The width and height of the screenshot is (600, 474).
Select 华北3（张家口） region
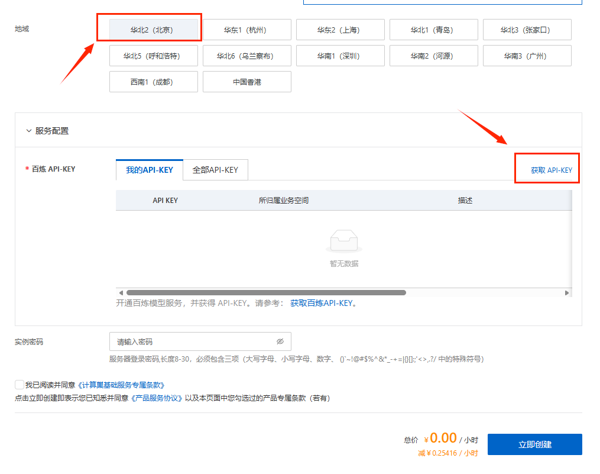coord(527,30)
